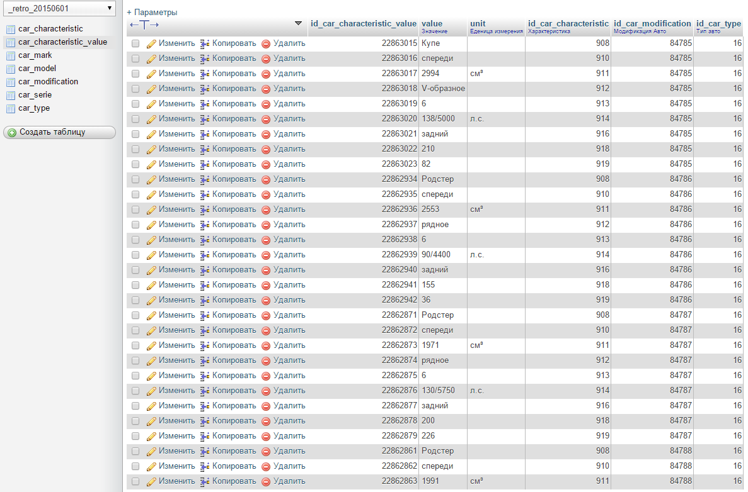Sort by id_car_characteristic_value column header
748x492 pixels.
364,23
